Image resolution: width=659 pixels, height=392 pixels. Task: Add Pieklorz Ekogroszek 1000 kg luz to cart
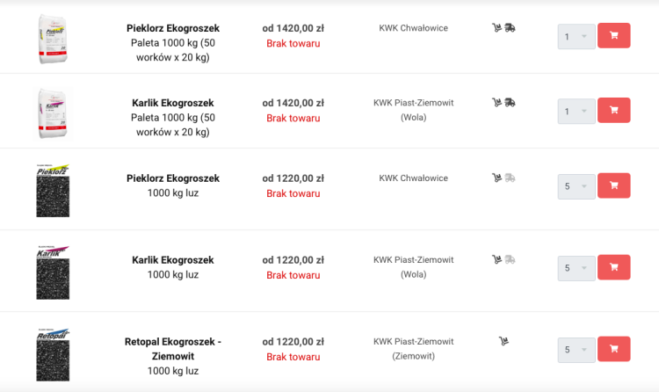tap(613, 185)
